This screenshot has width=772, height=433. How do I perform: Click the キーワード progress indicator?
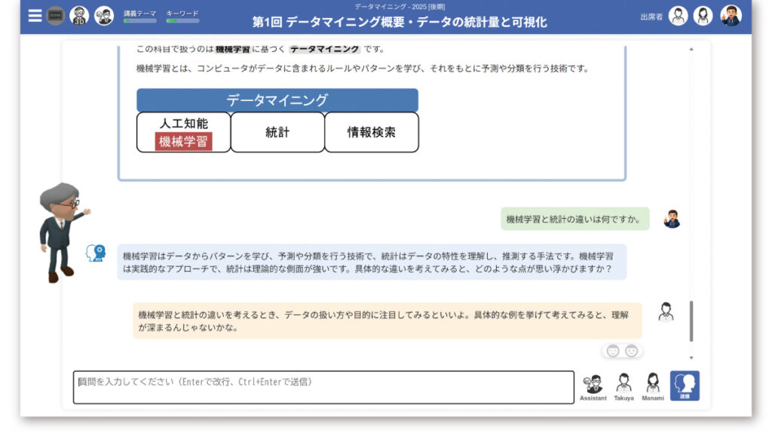coord(182,20)
